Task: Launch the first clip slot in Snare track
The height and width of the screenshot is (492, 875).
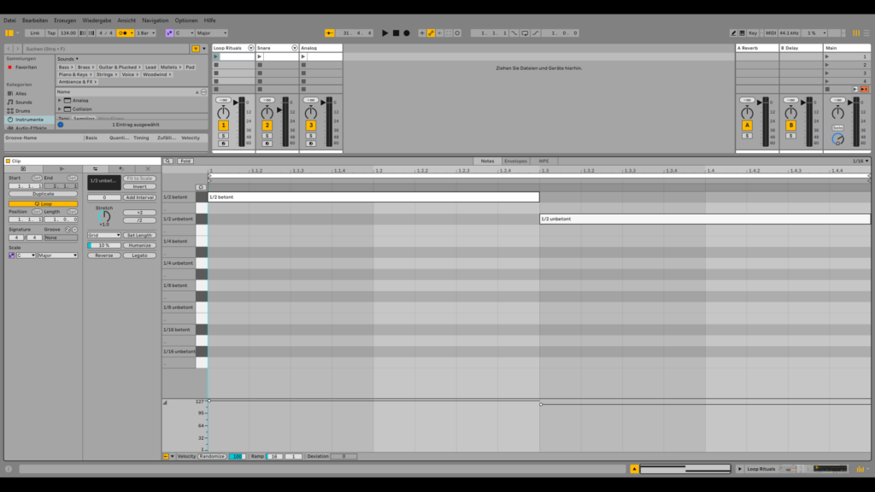Action: [260, 56]
